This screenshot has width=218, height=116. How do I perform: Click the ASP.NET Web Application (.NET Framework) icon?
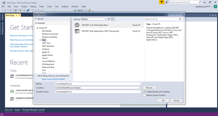[77, 31]
